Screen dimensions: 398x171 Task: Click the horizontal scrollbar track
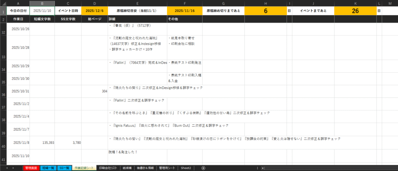pyautogui.click(x=330, y=168)
